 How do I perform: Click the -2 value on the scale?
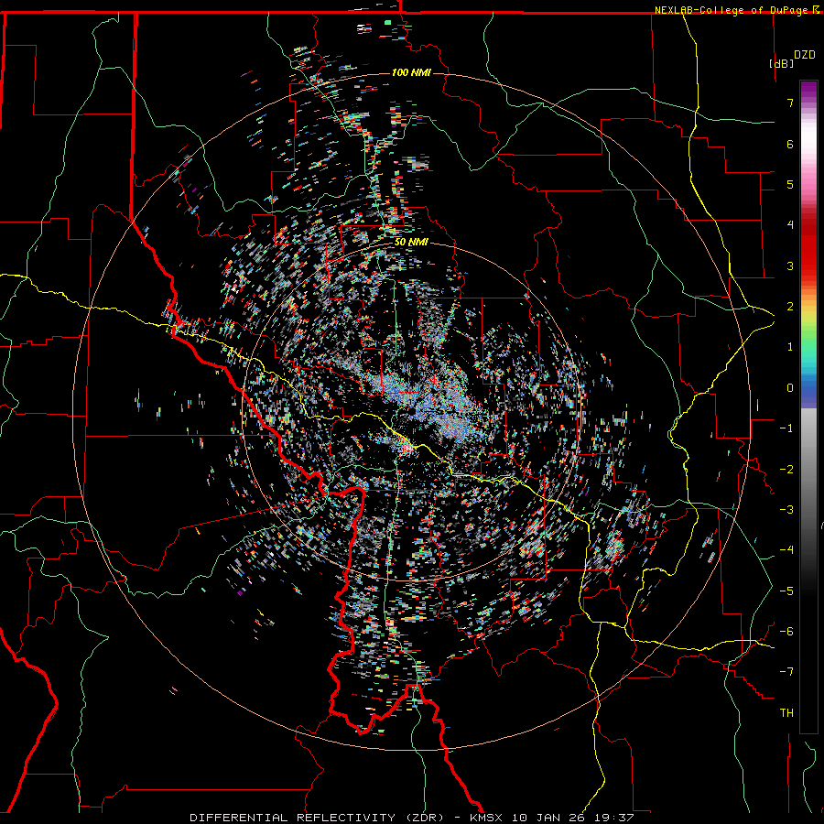786,470
